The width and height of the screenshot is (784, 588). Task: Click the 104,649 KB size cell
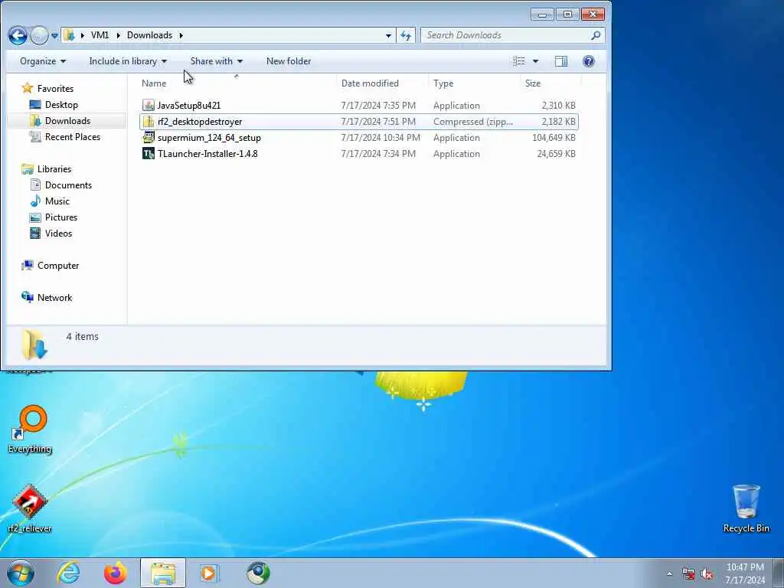pyautogui.click(x=554, y=138)
